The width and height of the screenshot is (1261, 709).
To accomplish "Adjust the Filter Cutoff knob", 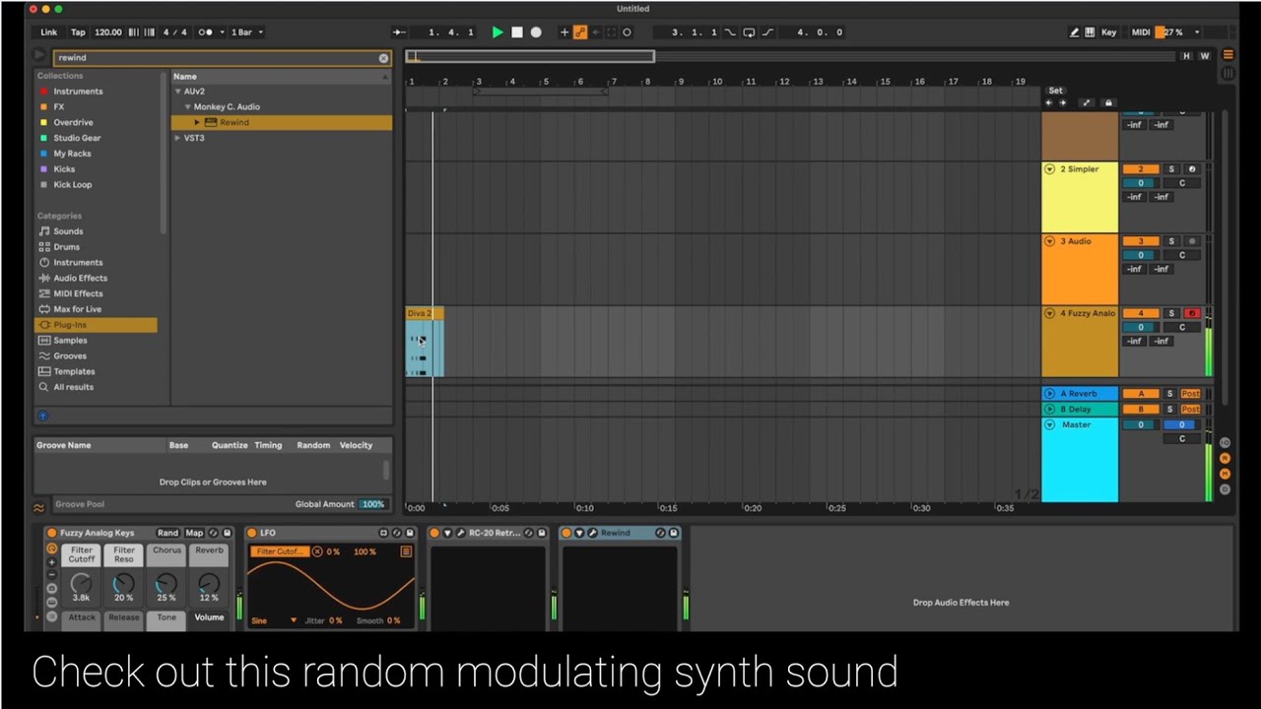I will pyautogui.click(x=82, y=584).
